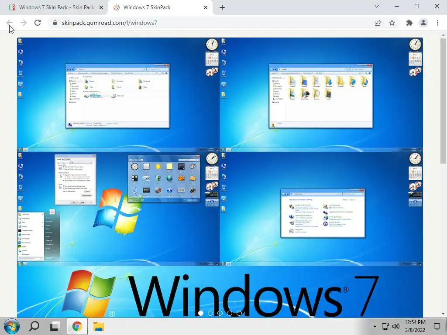This screenshot has height=335, width=447.
Task: Open Task View on taskbar
Action: point(55,326)
